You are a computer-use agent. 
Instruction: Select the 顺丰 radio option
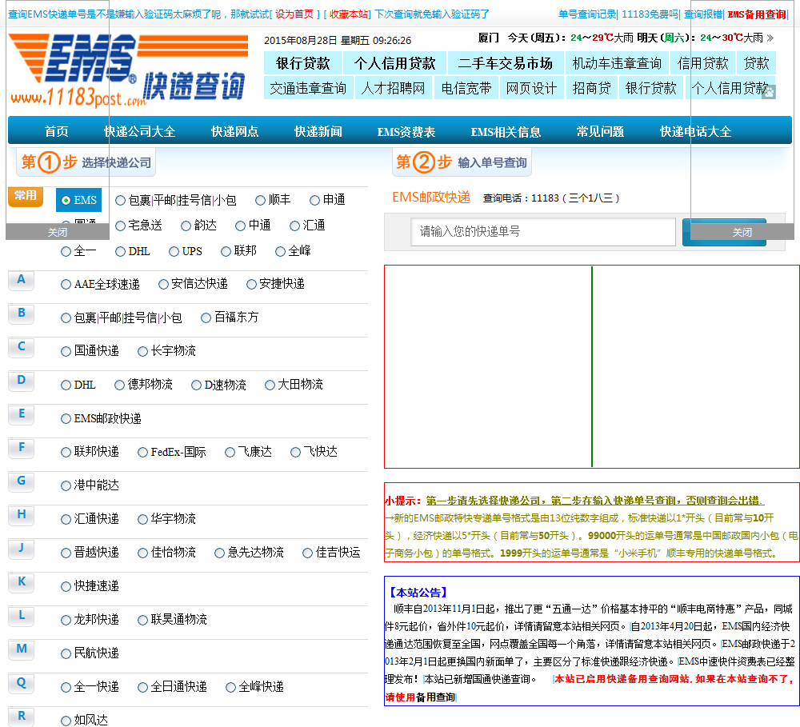pyautogui.click(x=260, y=201)
